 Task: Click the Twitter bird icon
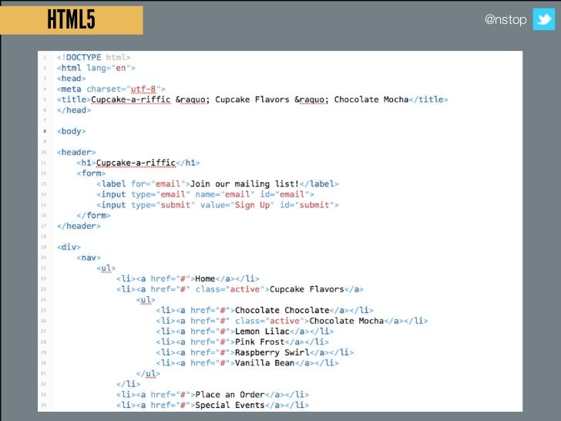tap(543, 19)
